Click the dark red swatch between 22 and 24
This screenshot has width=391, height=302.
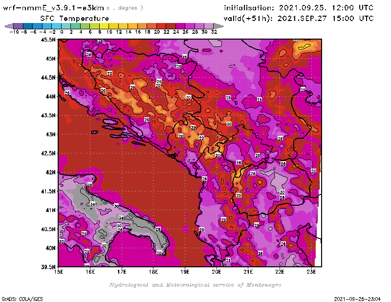click(171, 26)
